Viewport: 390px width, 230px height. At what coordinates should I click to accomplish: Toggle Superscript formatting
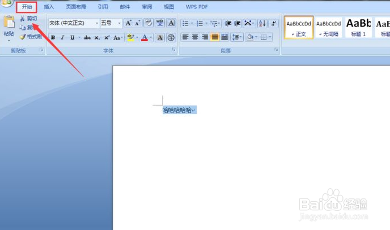[x=107, y=37]
